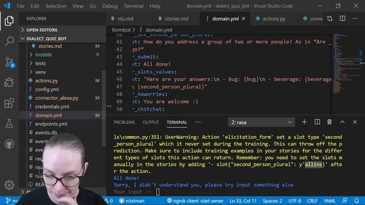Open the Debug view in activity bar

click(9, 82)
